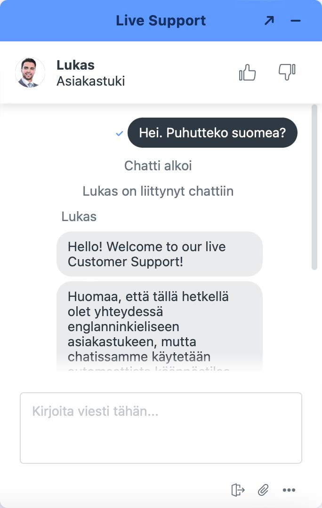322x508 pixels.
Task: Click the "Asiakastuki" role label
Action: [90, 81]
